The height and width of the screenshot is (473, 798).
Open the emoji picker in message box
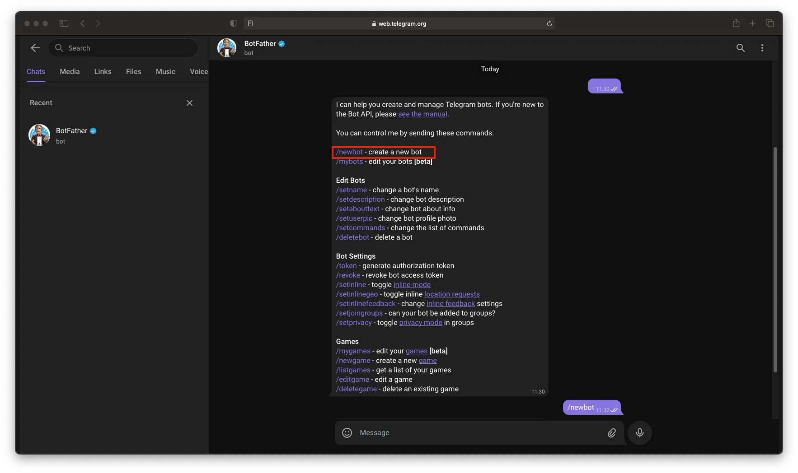pyautogui.click(x=347, y=433)
